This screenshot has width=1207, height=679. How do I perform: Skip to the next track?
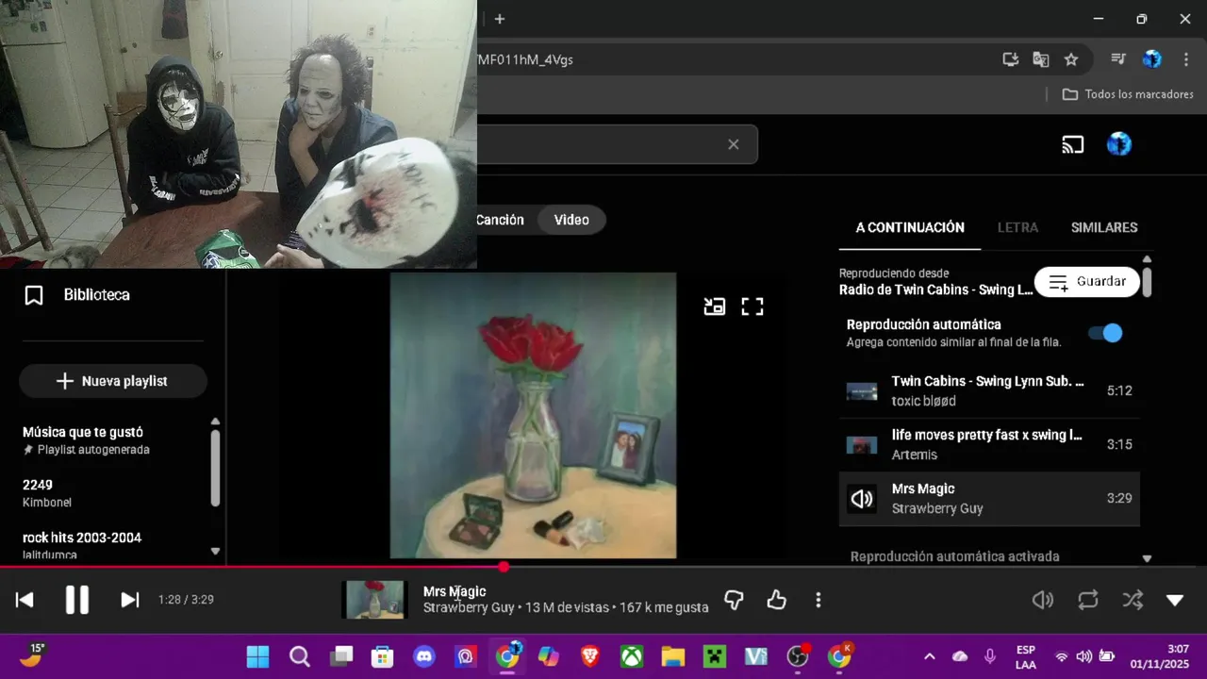(x=130, y=600)
